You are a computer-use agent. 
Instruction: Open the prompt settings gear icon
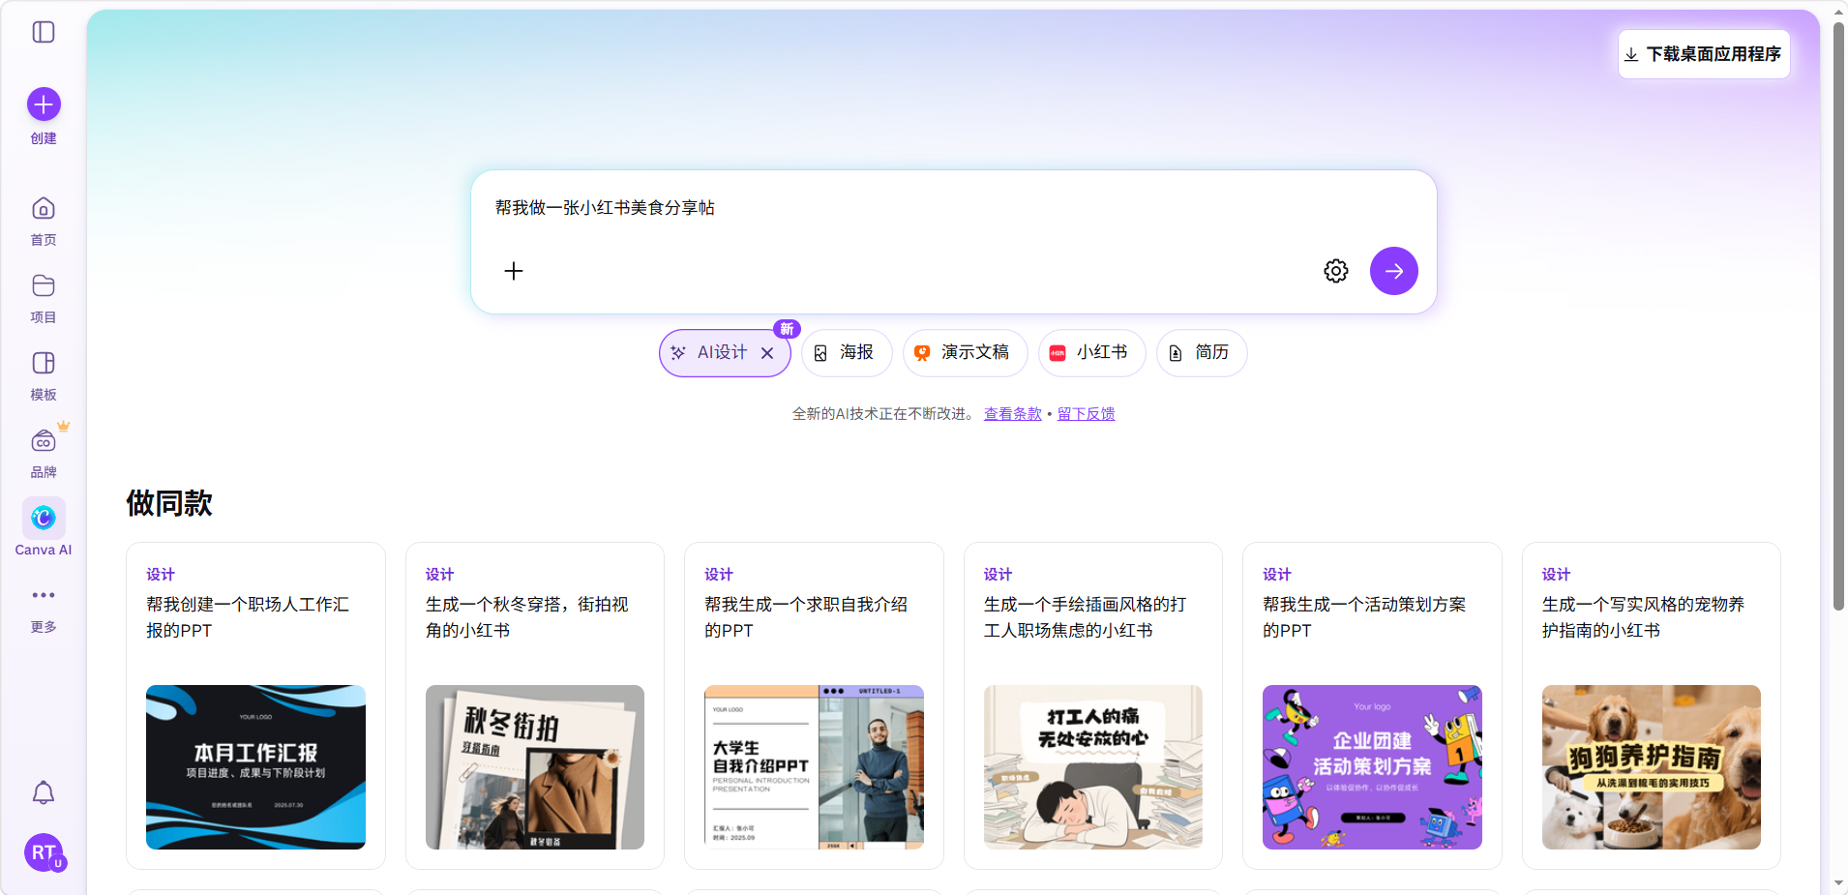point(1335,271)
